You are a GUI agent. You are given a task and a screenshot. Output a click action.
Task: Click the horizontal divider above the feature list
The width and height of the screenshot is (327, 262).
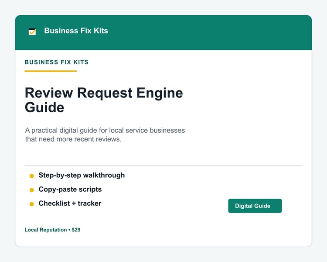[163, 165]
